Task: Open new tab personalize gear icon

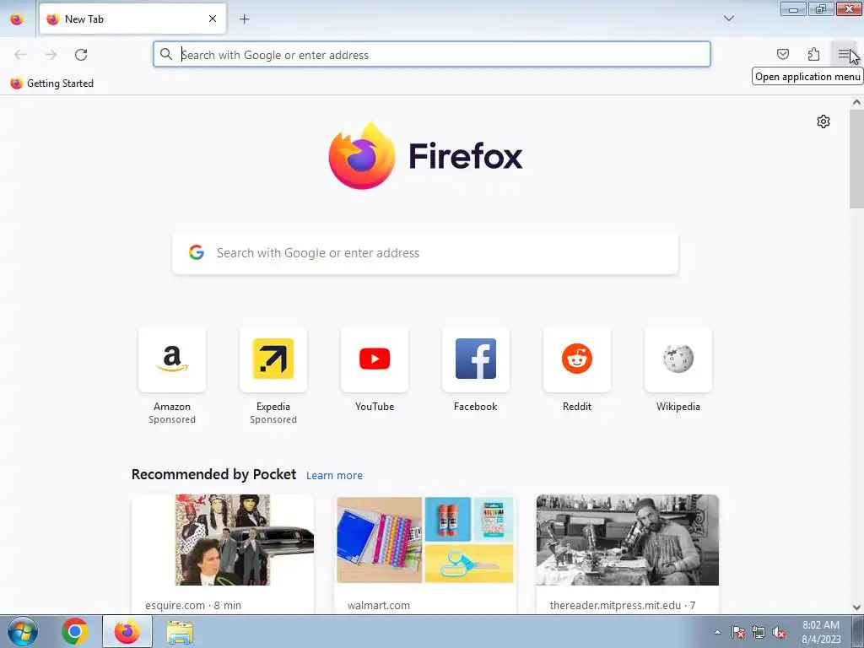Action: point(823,121)
